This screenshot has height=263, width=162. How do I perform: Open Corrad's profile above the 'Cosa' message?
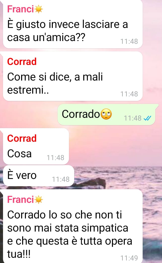click(x=22, y=138)
